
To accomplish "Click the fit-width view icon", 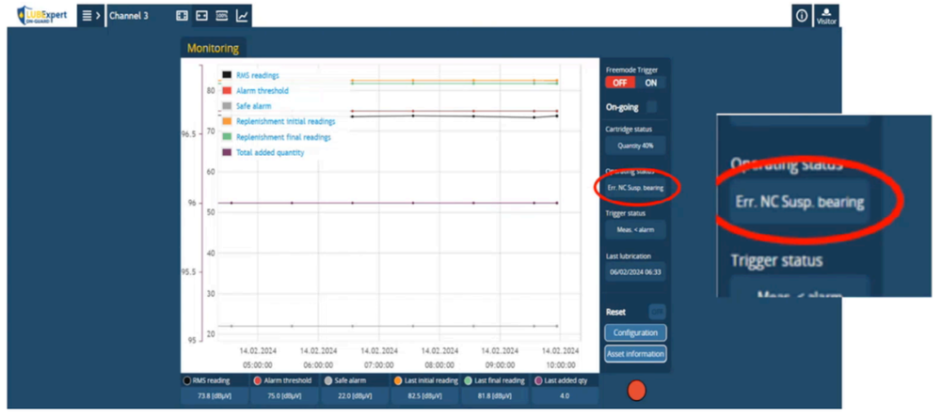I will click(x=202, y=16).
